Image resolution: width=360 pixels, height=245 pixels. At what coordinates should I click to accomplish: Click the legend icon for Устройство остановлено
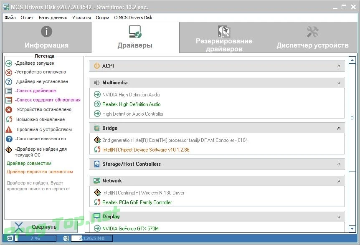coord(9,110)
